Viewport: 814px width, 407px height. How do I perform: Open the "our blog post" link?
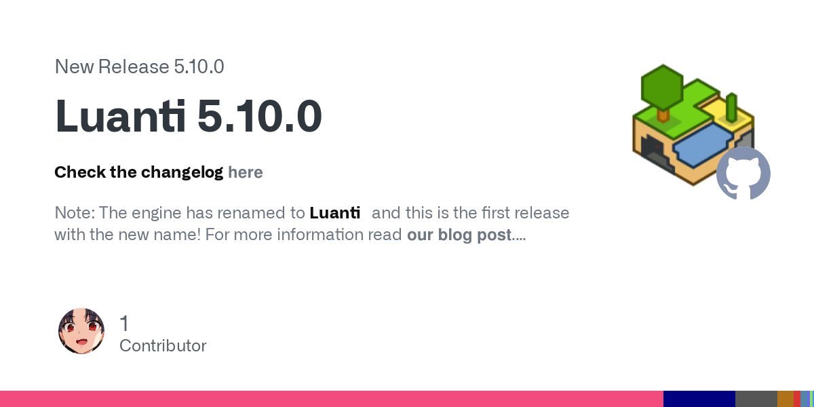tap(459, 235)
